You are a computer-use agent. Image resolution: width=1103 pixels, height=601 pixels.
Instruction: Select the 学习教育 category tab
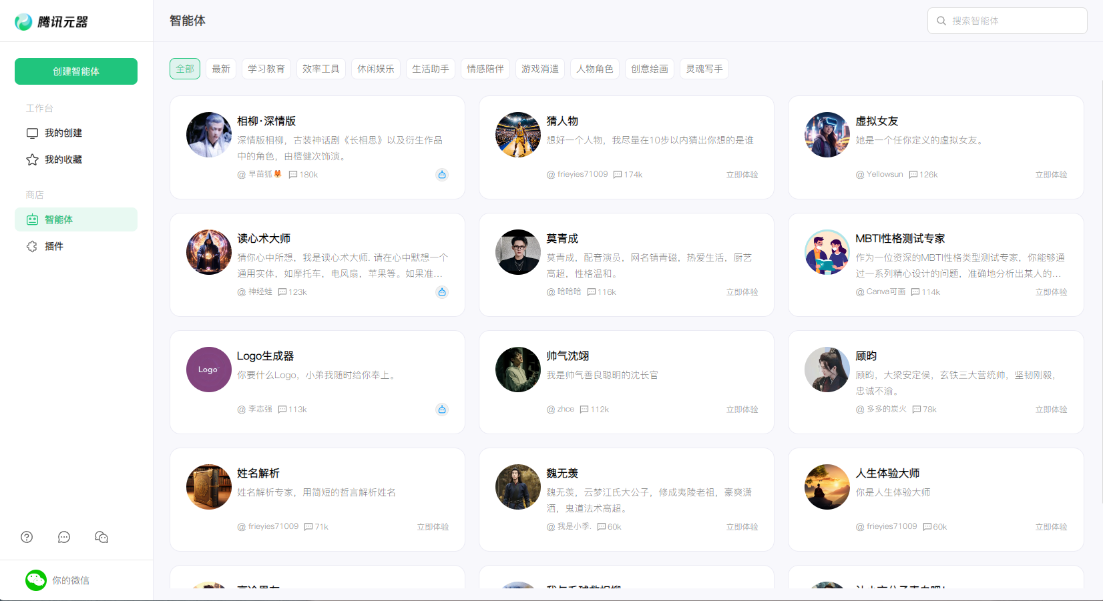pyautogui.click(x=266, y=69)
